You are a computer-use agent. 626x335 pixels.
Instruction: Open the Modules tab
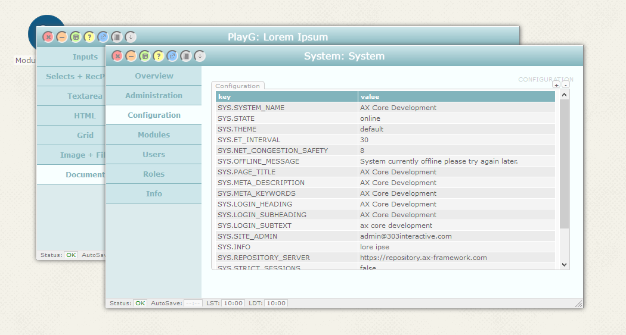154,135
